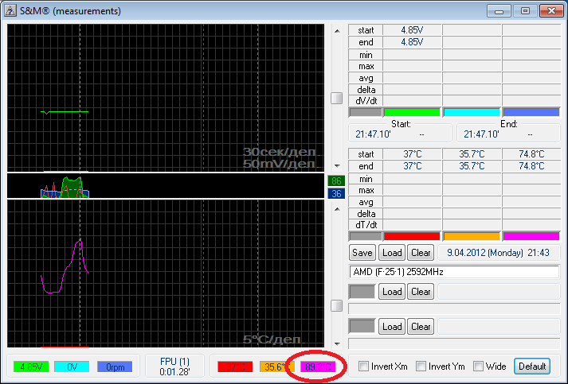Click the down arrow of the voltage graph scrollbar
568x384 pixels.
click(337, 166)
